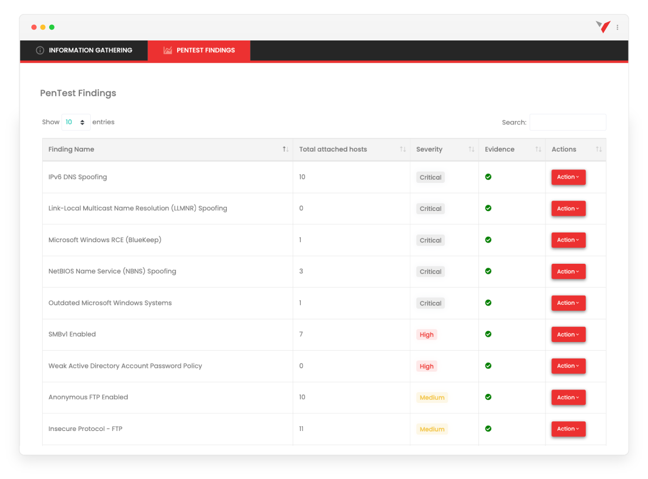Click the green window maximize dot
This screenshot has width=648, height=479.
[52, 27]
